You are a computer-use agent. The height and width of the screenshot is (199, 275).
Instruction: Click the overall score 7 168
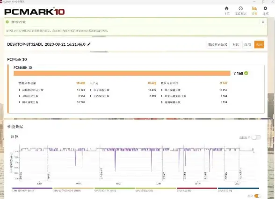238,73
